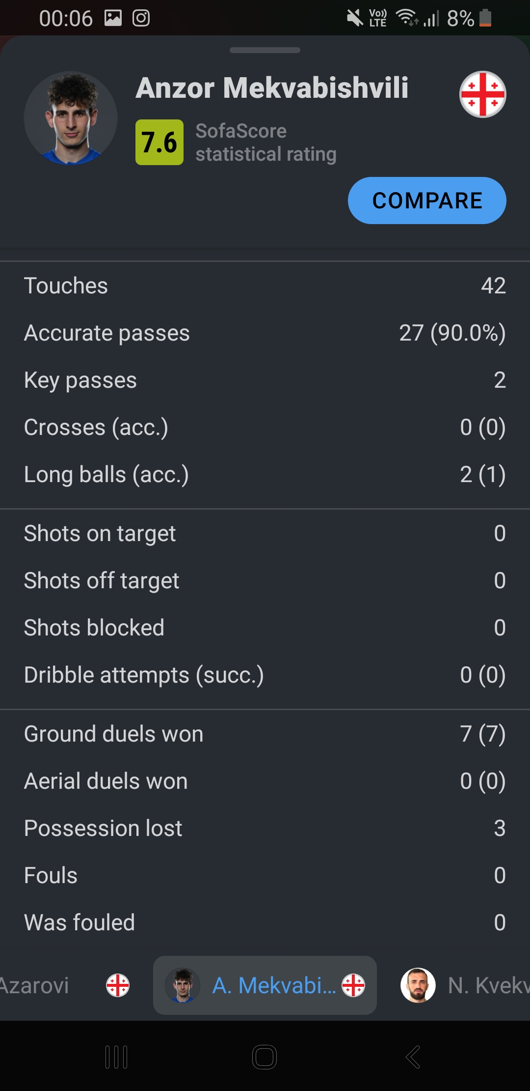Tap the Ground duels won row
Screen dimensions: 530x1091
coord(265,734)
